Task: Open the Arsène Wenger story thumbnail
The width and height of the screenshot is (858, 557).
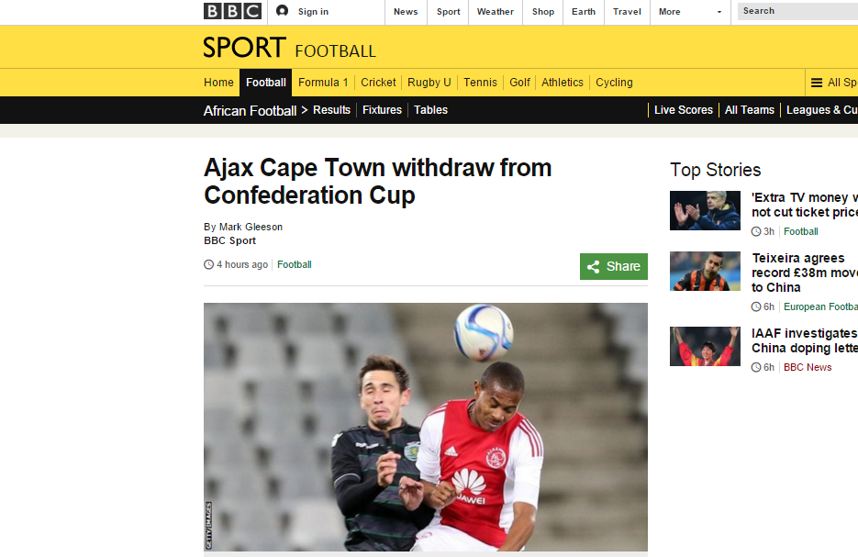Action: coord(705,211)
